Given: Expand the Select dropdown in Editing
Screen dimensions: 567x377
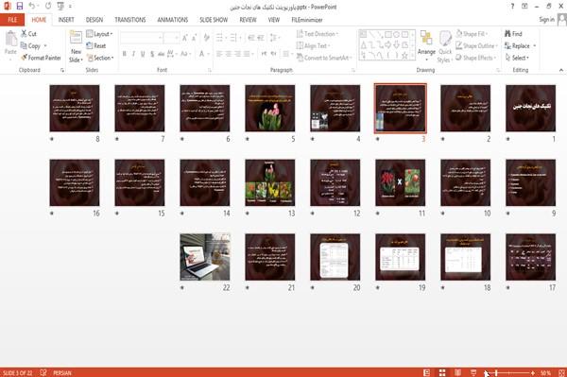Looking at the screenshot, I should pos(517,58).
